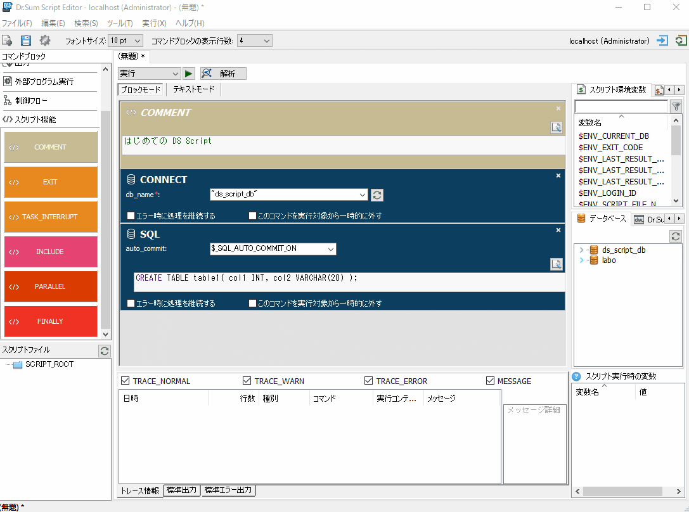Image resolution: width=689 pixels, height=512 pixels.
Task: Select the PARALLEL command block
Action: point(51,286)
